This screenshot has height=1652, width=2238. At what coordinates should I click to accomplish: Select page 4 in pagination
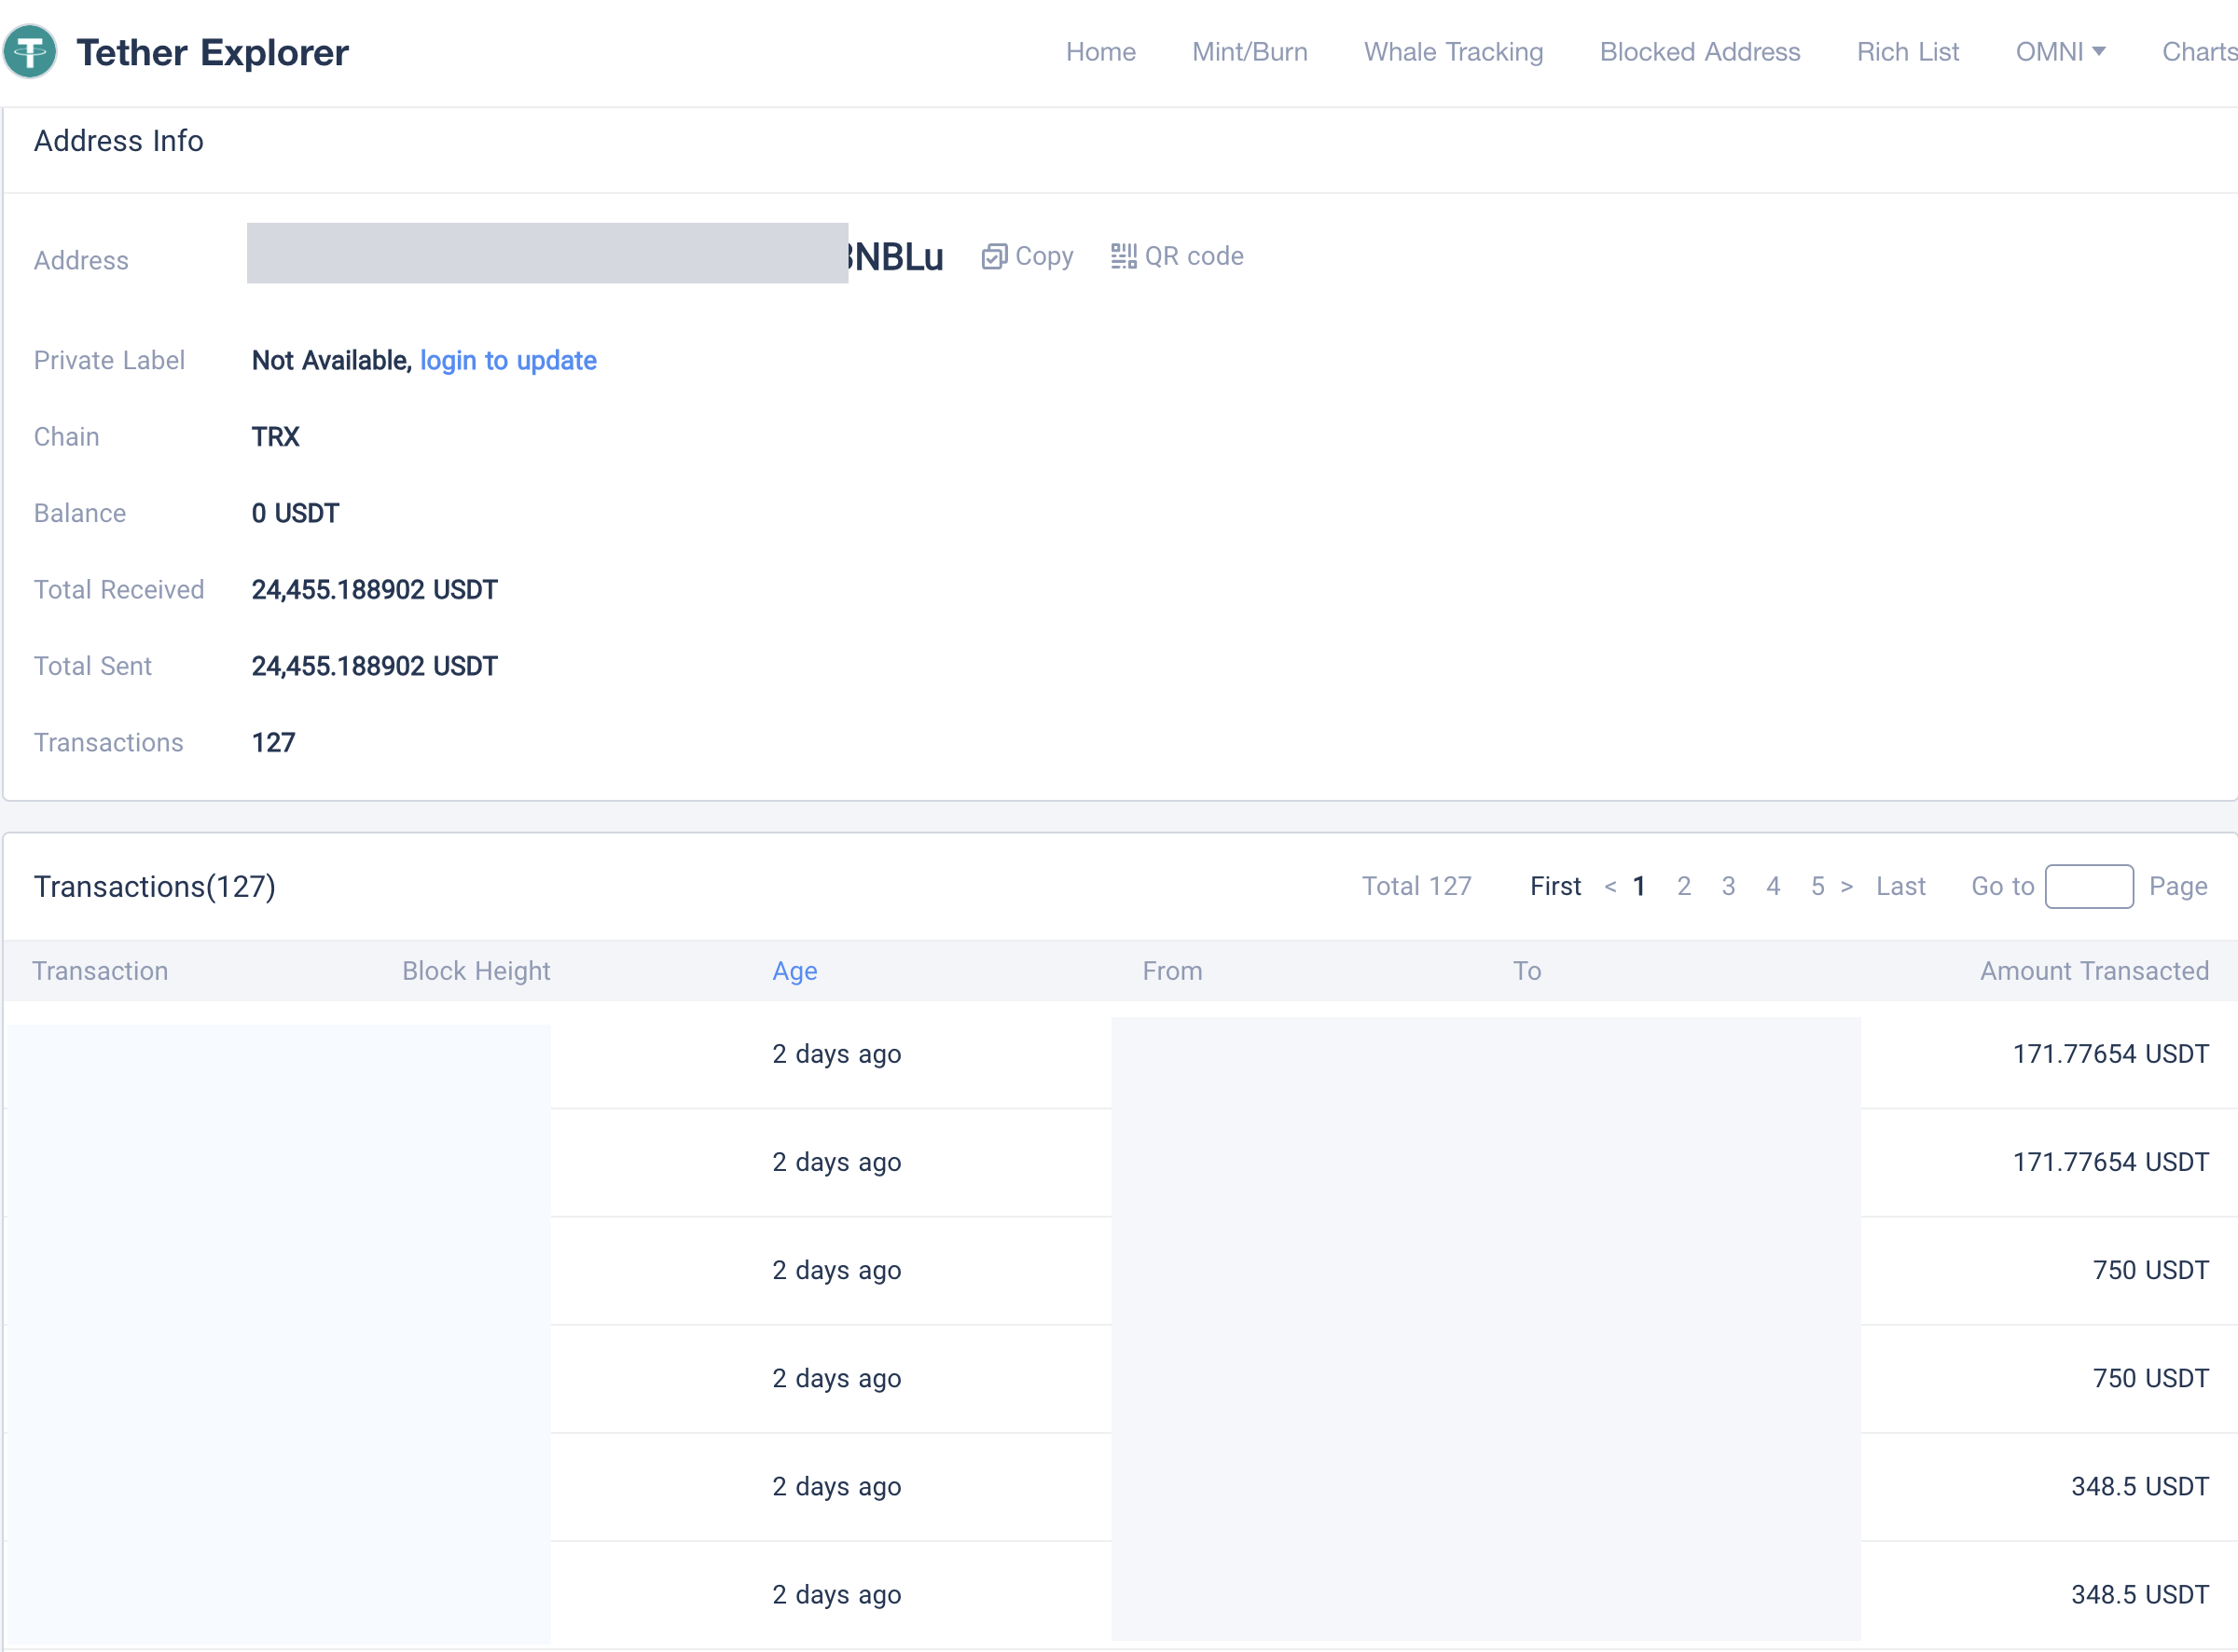pyautogui.click(x=1773, y=887)
